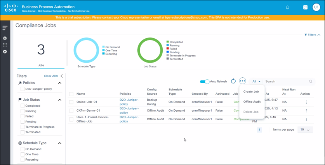The image size is (325, 165).
Task: Open the bottom settings gear in sidebar
Action: [5, 52]
